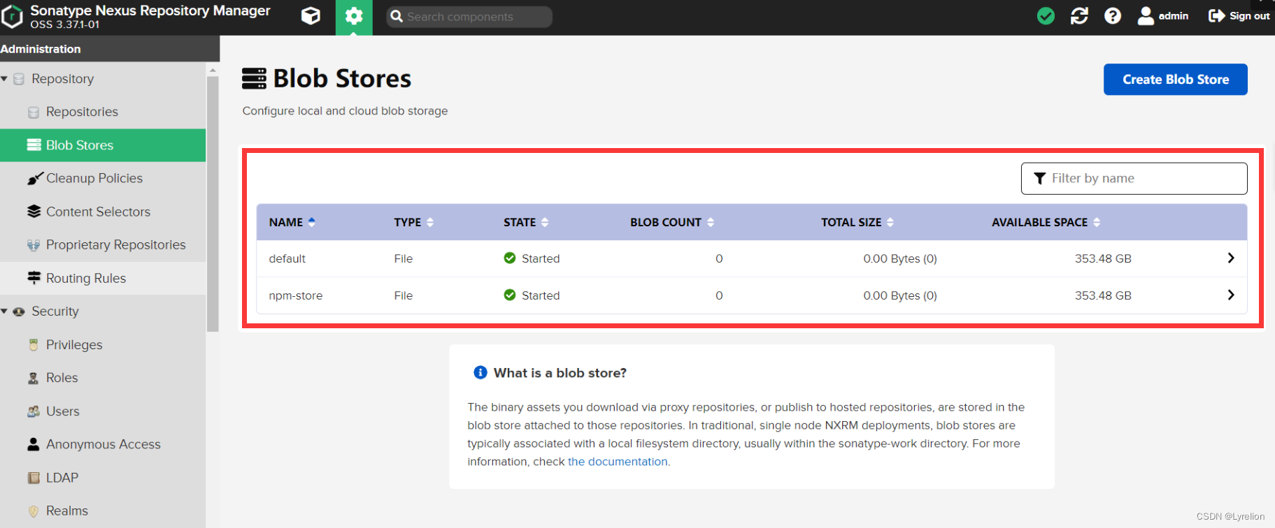Click the Roles person icon
The image size is (1275, 528).
pyautogui.click(x=33, y=379)
